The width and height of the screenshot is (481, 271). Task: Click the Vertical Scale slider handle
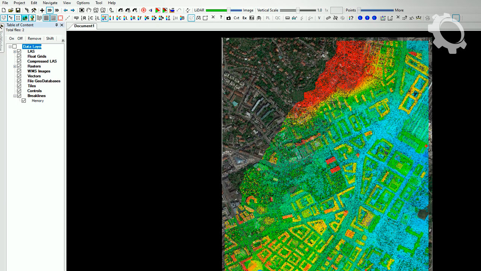coord(298,11)
